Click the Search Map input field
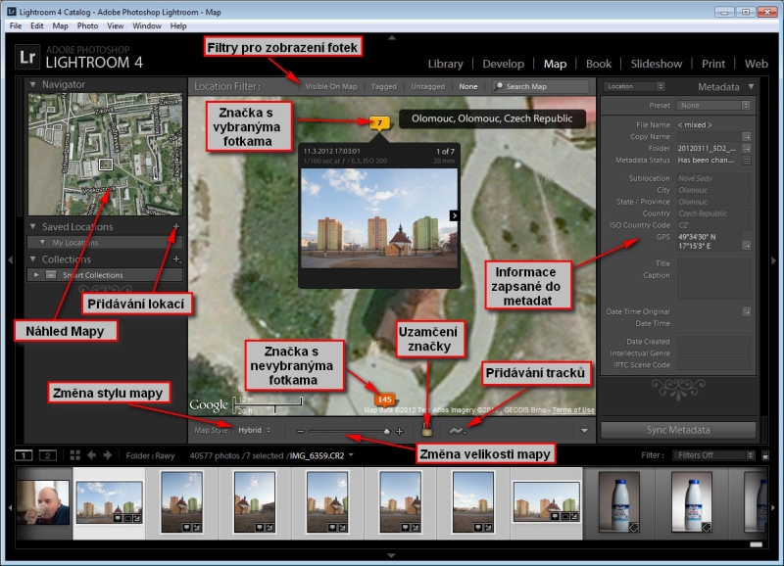Screen dimensions: 784x566 click(x=541, y=86)
